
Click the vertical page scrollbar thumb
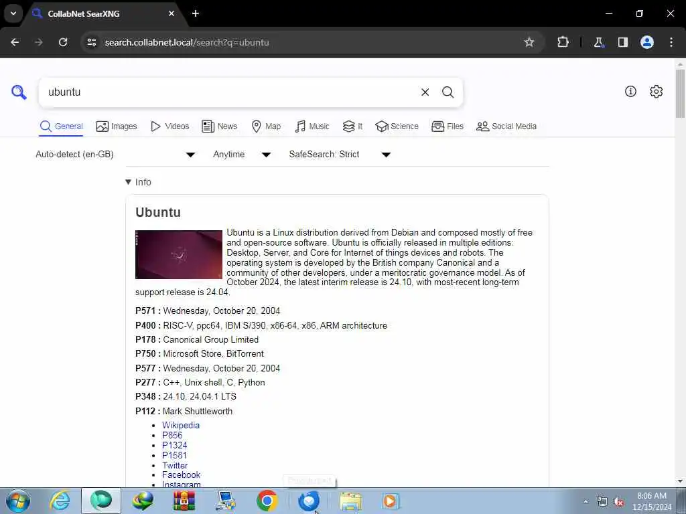(x=680, y=93)
